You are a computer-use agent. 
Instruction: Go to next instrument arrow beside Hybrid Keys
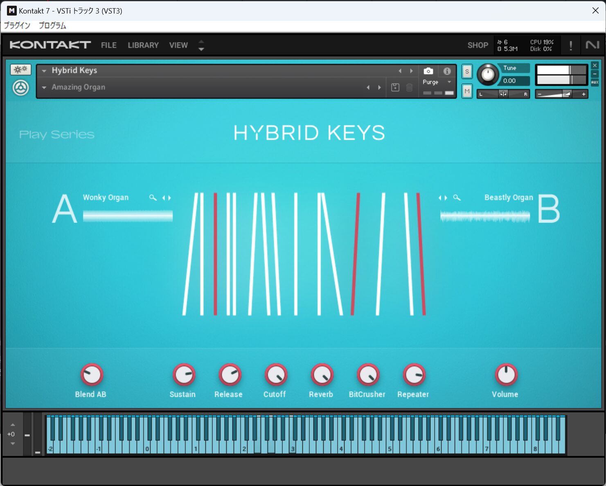(411, 71)
